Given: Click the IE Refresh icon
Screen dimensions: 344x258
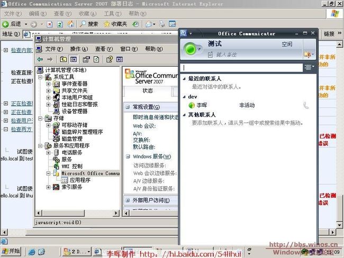Looking at the screenshot, I should (60, 24).
